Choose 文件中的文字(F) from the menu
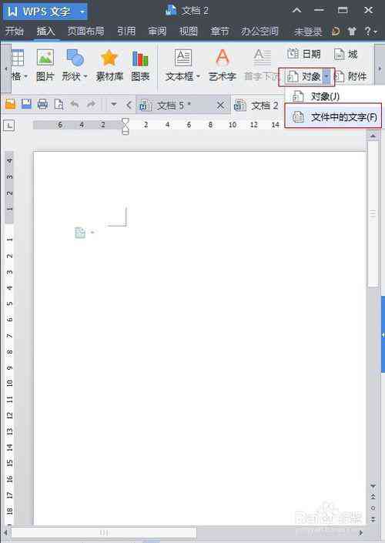Screen dimensions: 385x543 click(333, 117)
